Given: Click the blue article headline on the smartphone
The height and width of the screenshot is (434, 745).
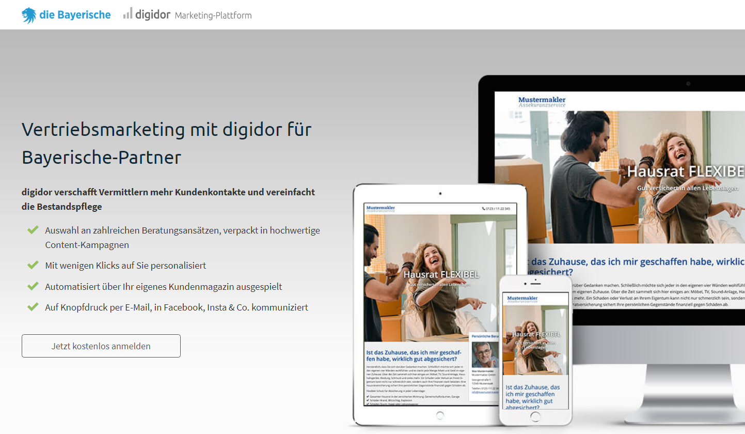Looking at the screenshot, I should coord(532,397).
